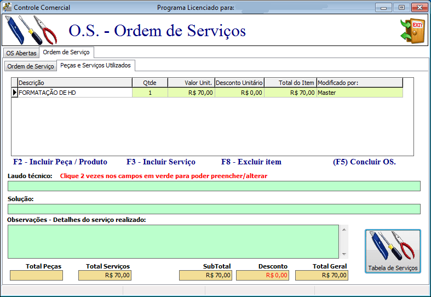This screenshot has height=297, width=431.
Task: Click the Total do Item cell R$ 70,00
Action: coord(290,93)
